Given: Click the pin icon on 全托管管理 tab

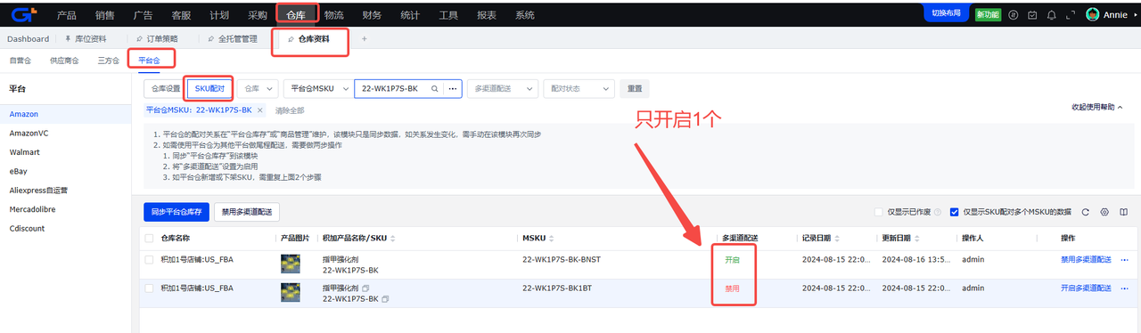Looking at the screenshot, I should pos(210,39).
